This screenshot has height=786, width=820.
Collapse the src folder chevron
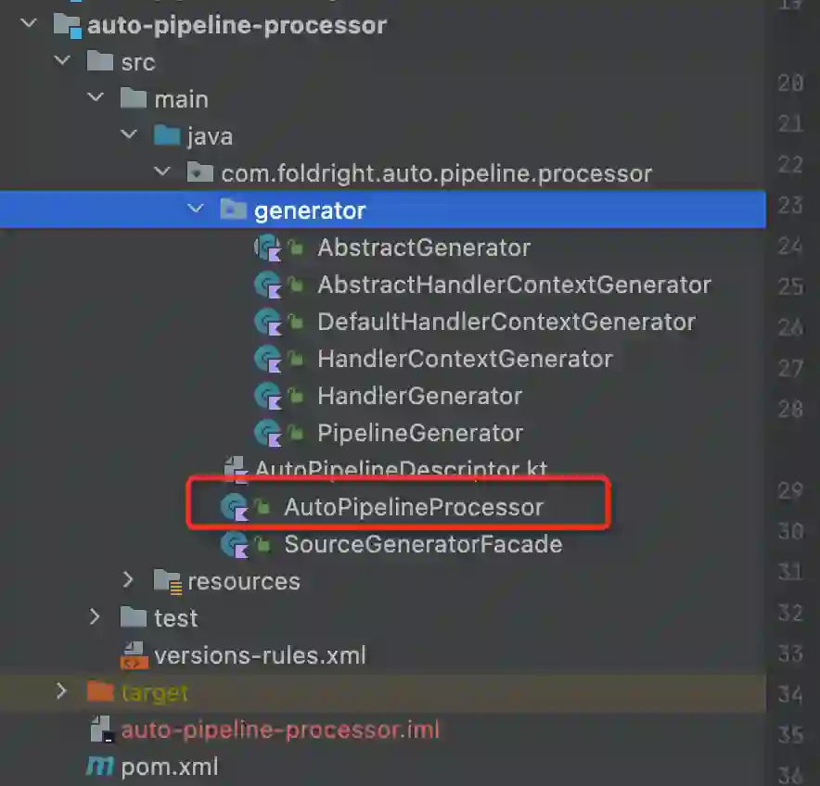coord(61,62)
